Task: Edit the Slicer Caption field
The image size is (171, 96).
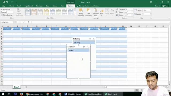Action: [7, 12]
